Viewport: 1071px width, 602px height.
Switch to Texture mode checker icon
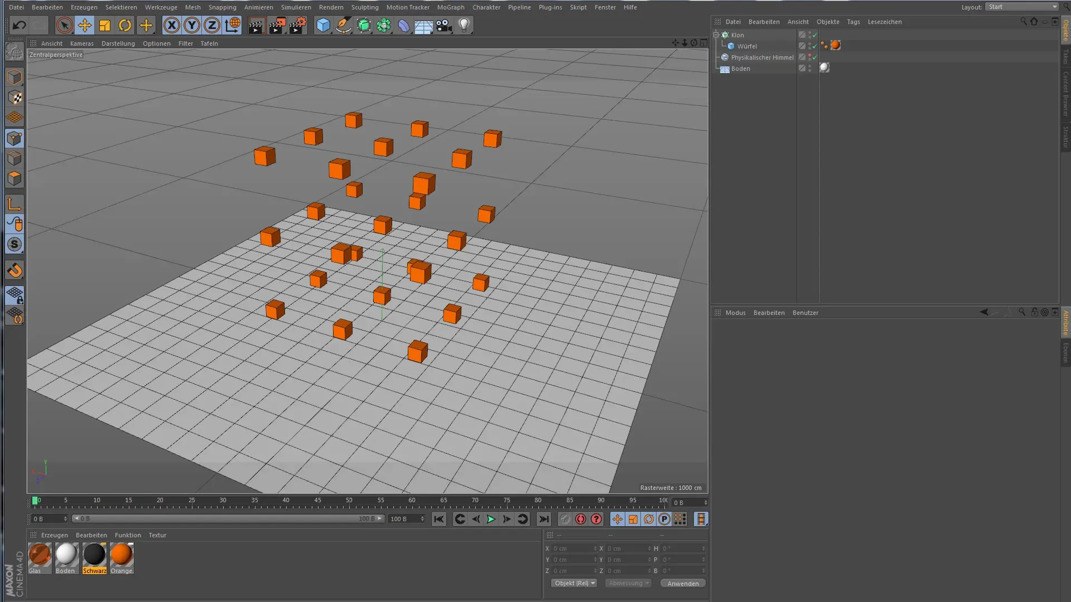15,98
